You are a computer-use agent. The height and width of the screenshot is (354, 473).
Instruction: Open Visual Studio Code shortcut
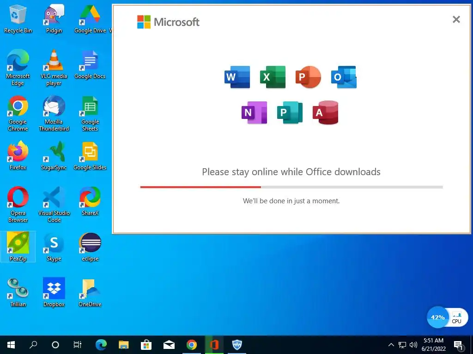click(x=54, y=204)
